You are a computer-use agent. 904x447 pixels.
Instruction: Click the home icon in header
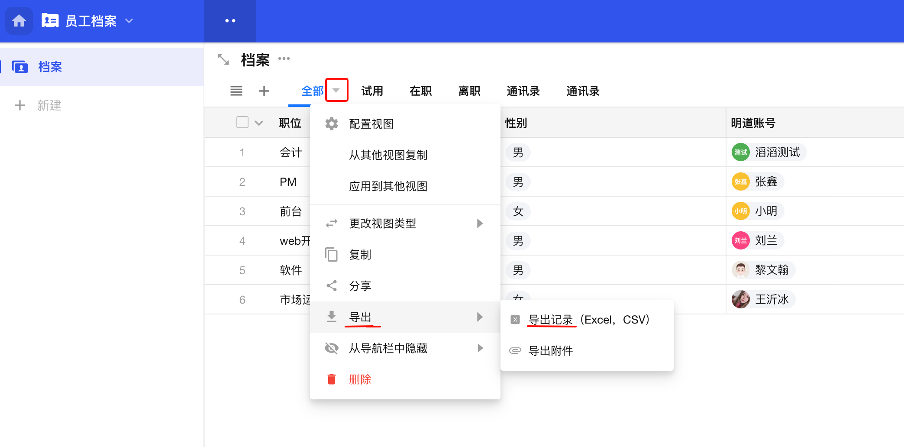pos(19,21)
